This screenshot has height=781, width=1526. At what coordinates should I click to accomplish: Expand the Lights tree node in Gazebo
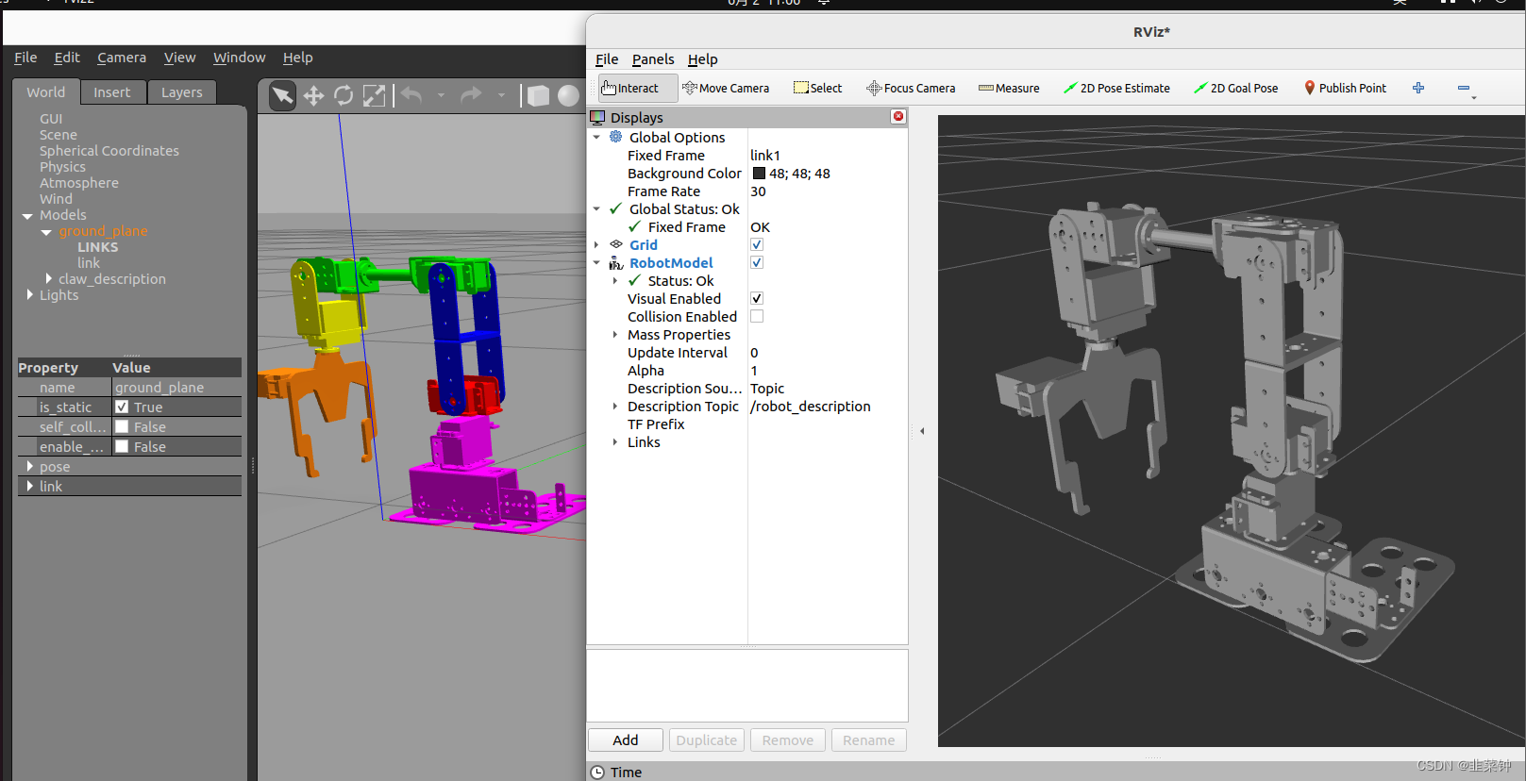[29, 294]
